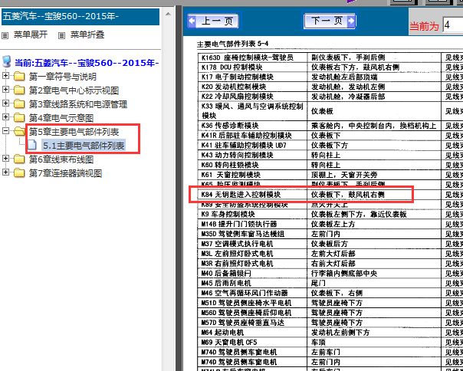Screen dimensions: 463x371
Task: Click the list icon beside 菜单展开
Action: pos(5,36)
